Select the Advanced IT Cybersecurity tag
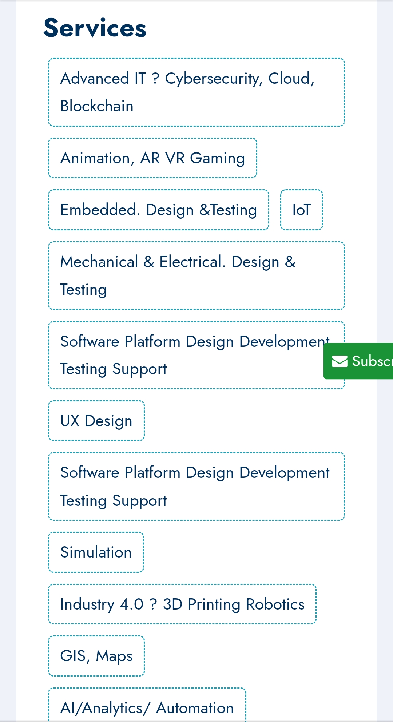This screenshot has height=722, width=393. tap(196, 92)
